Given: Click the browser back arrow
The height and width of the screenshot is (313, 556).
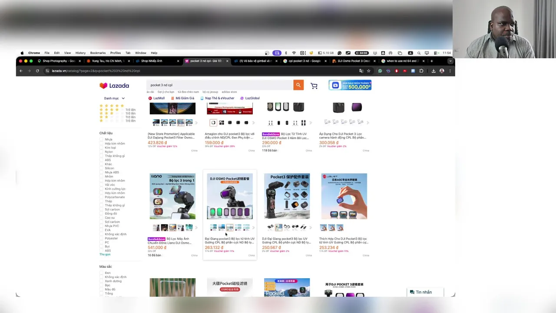Looking at the screenshot, I should [21, 71].
